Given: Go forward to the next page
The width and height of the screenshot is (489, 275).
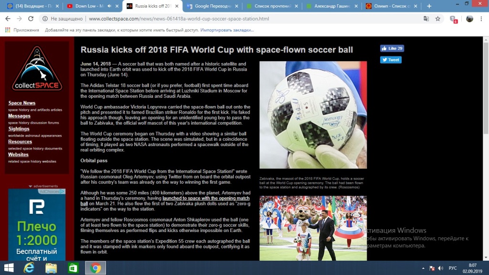Looking at the screenshot, I should (x=19, y=19).
